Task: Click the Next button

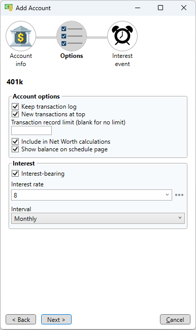Action: coord(56,319)
